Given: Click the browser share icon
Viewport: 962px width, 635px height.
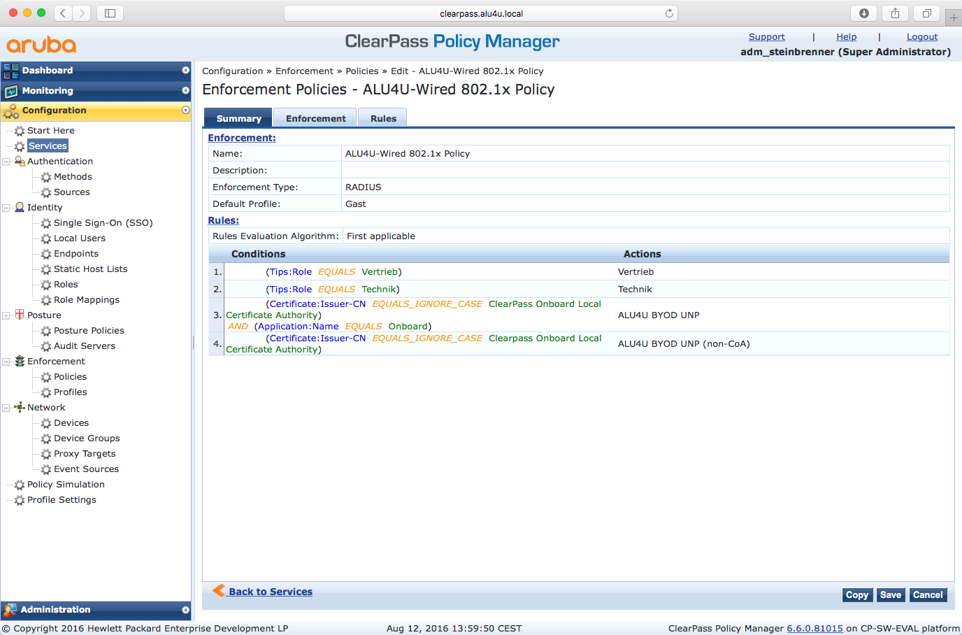Looking at the screenshot, I should (x=895, y=13).
